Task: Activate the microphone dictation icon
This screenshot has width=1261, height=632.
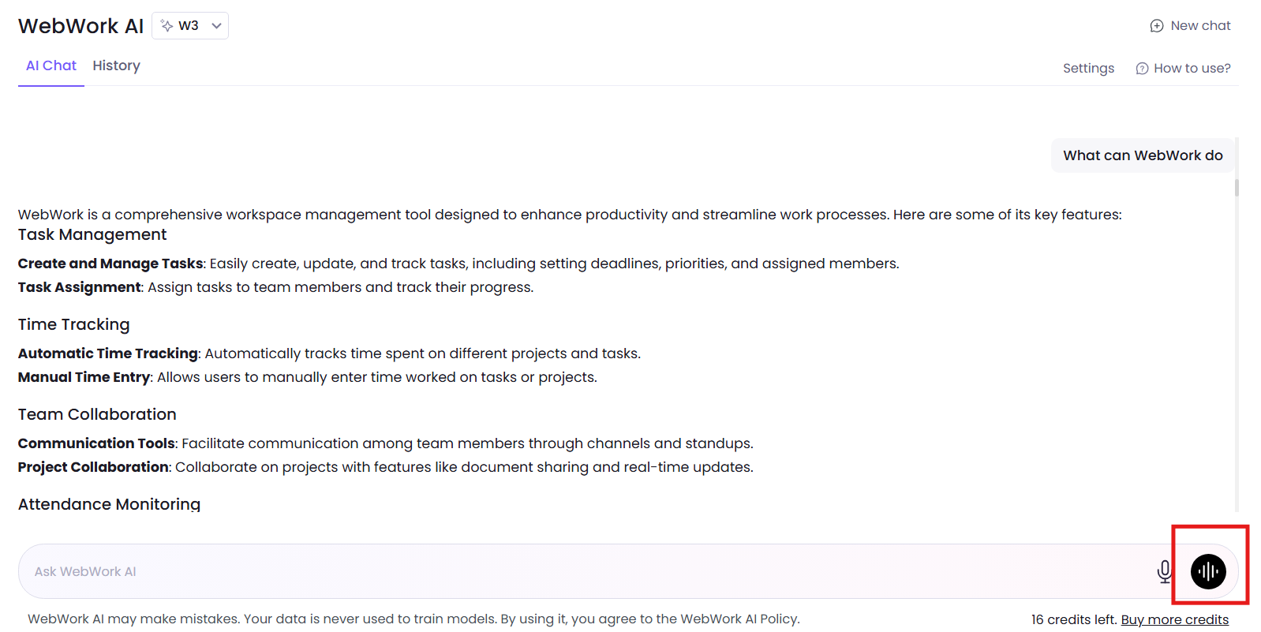Action: 1164,571
